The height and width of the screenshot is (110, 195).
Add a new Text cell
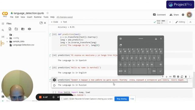coord(64,22)
